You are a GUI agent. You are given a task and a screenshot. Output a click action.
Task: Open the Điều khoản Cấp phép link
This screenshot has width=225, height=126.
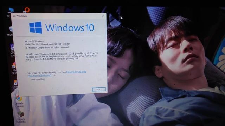[x=76, y=72]
